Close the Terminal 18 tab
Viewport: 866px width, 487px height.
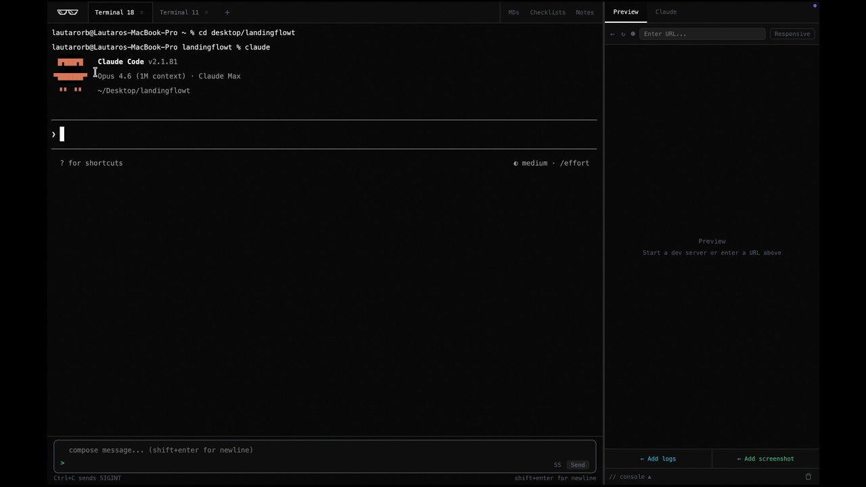tap(141, 12)
